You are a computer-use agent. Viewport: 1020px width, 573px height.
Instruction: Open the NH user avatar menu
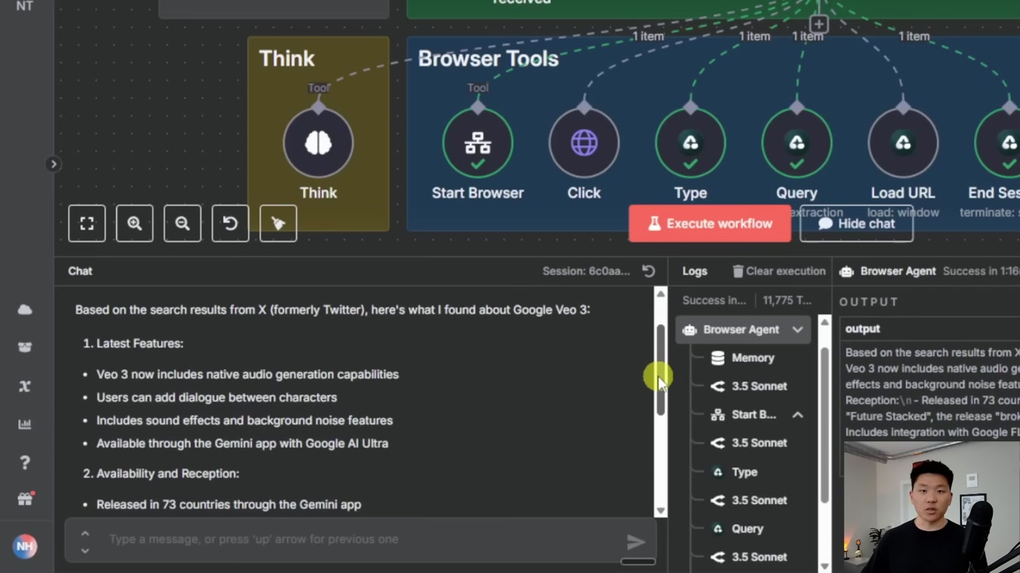(x=25, y=546)
